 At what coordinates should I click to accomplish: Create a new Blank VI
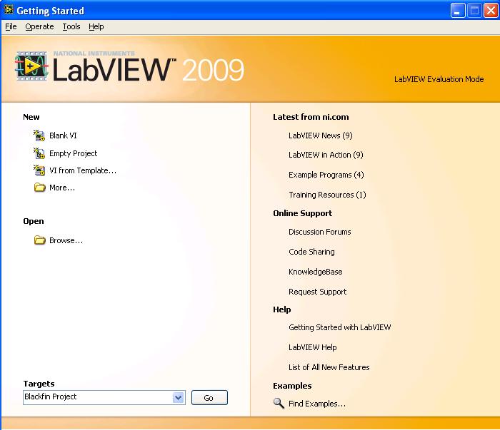[x=63, y=135]
